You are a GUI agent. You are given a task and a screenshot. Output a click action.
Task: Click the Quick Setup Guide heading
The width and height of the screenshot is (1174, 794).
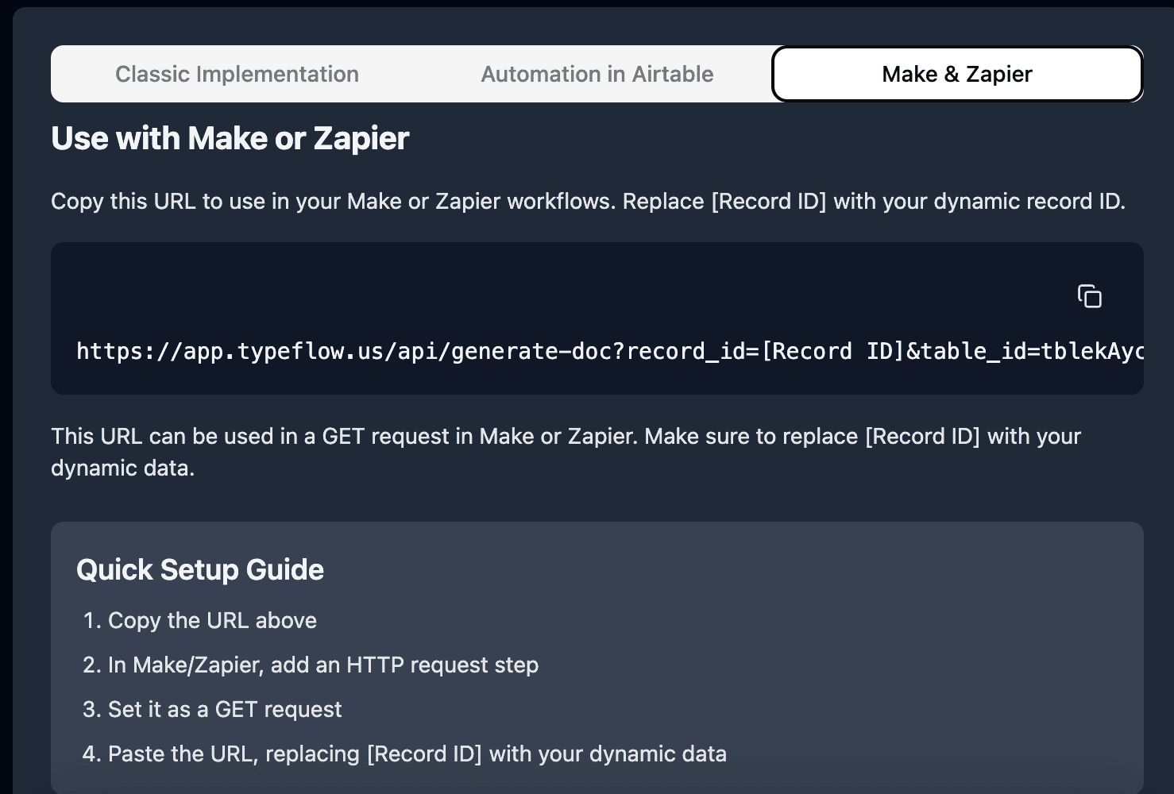point(200,569)
